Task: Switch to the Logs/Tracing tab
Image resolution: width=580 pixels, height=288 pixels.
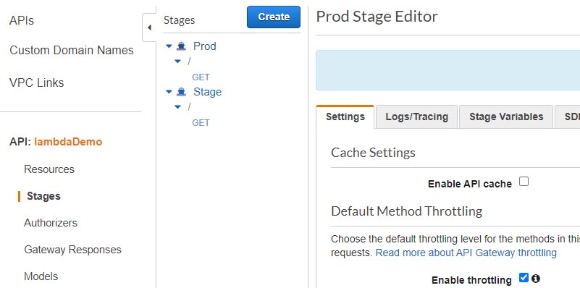Action: [416, 117]
